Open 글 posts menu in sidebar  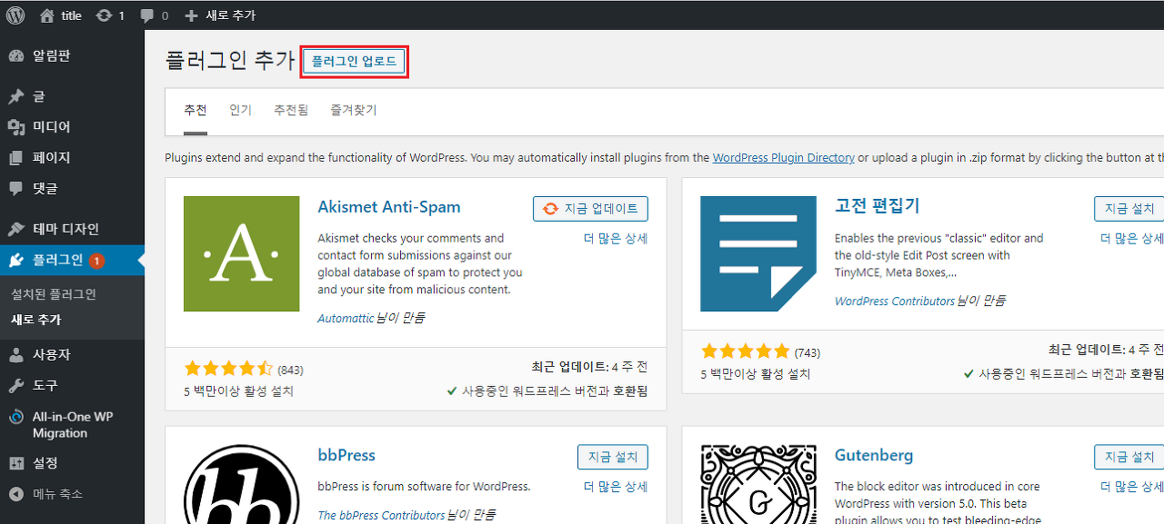(x=72, y=96)
